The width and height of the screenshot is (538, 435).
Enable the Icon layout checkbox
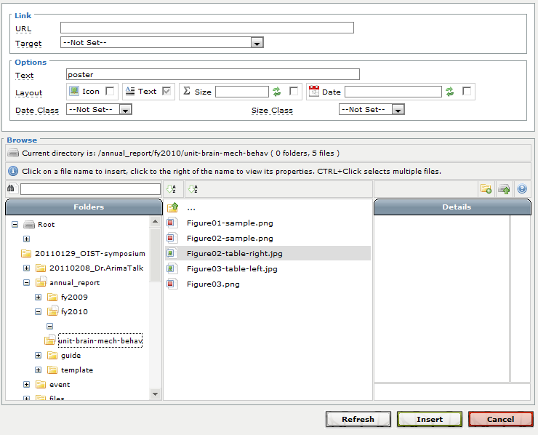click(110, 92)
